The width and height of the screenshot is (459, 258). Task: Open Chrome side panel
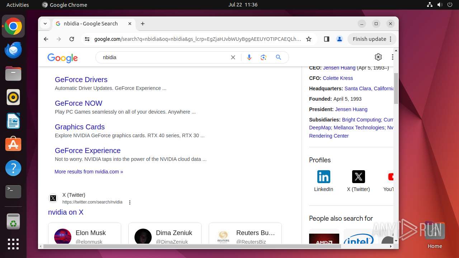tap(326, 39)
